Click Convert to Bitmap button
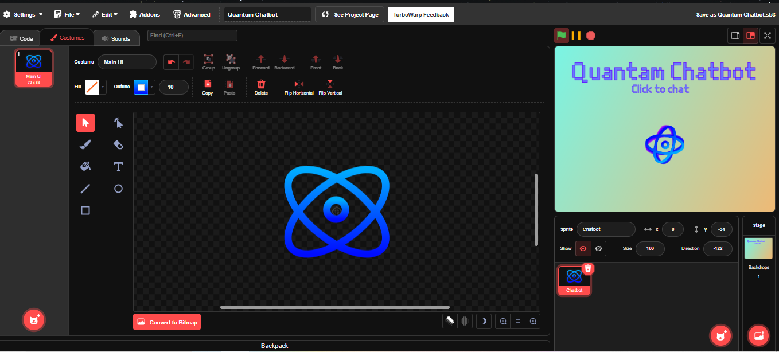The image size is (779, 352). (x=167, y=322)
